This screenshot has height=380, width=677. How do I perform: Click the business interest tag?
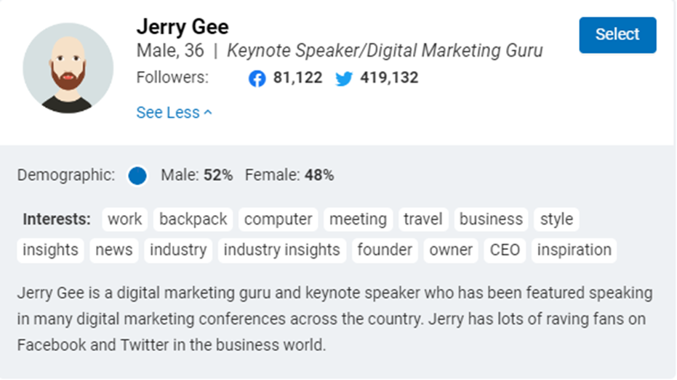491,219
